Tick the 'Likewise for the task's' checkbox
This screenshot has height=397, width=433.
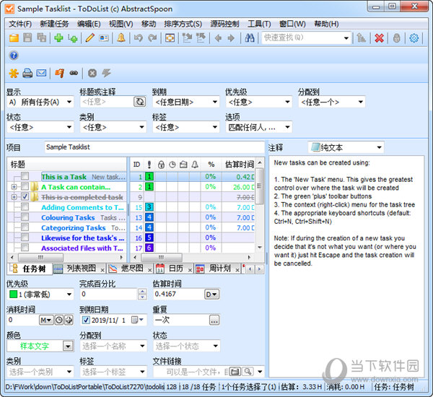pos(25,237)
